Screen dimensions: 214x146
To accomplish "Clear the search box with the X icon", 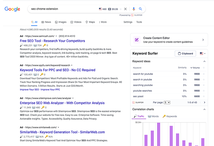I will (x=125, y=9).
